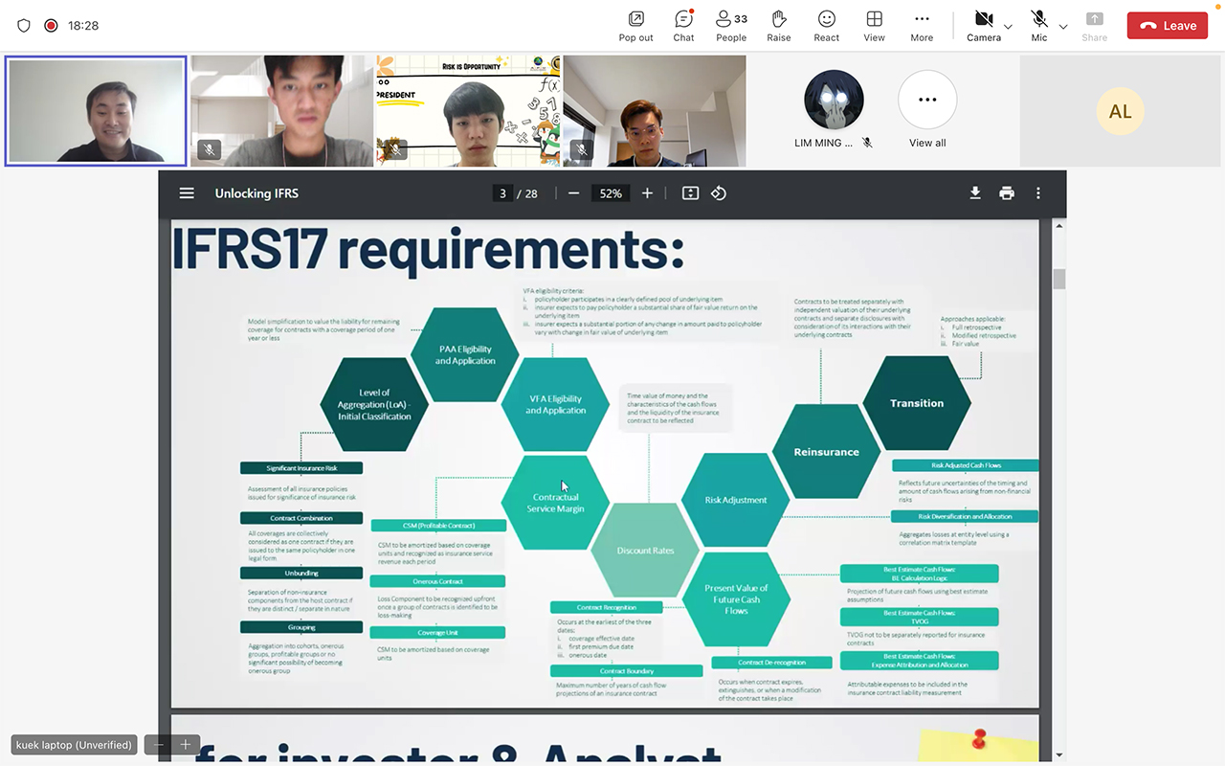Click the PAA Eligibility and Application hexagon

pyautogui.click(x=465, y=355)
